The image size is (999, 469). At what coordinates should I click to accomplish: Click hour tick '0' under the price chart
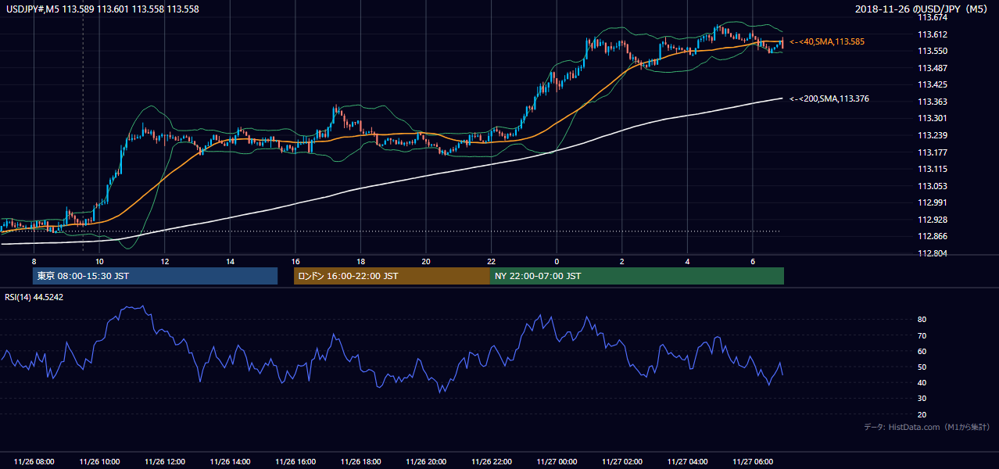(557, 261)
